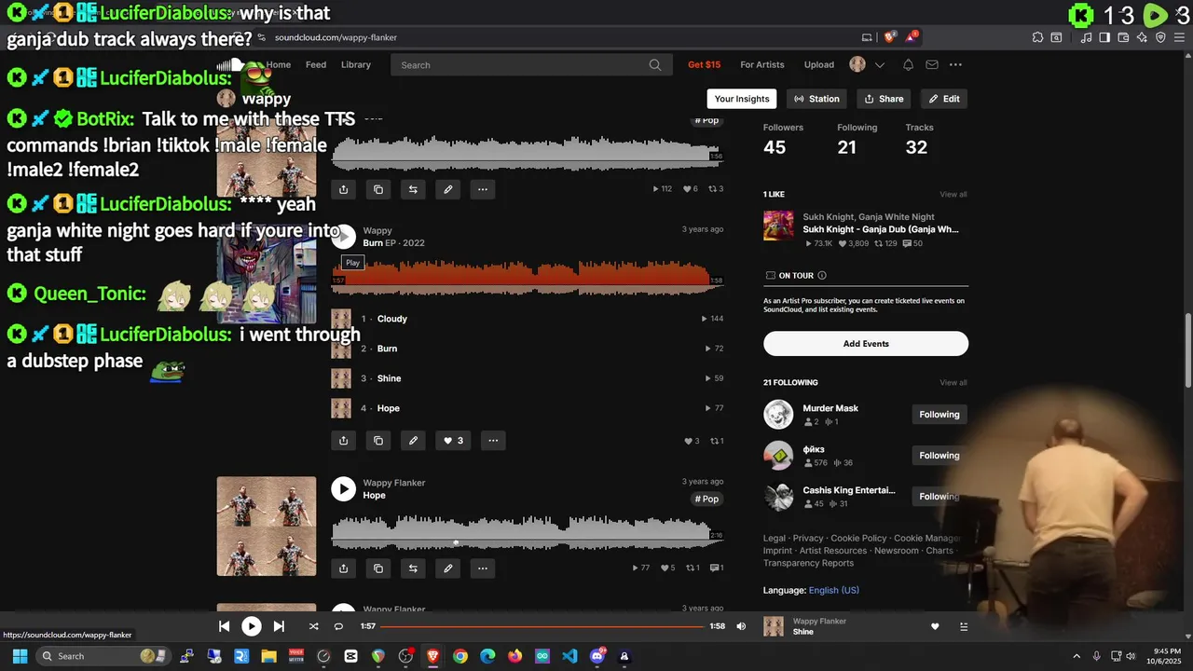Image resolution: width=1193 pixels, height=671 pixels.
Task: Open the Brave main hamburger menu
Action: 1178,37
